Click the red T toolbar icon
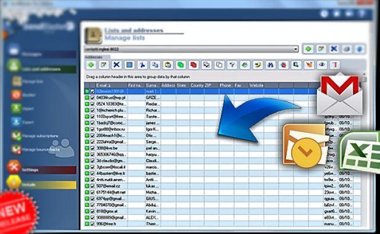The width and height of the screenshot is (380, 234). point(335,65)
